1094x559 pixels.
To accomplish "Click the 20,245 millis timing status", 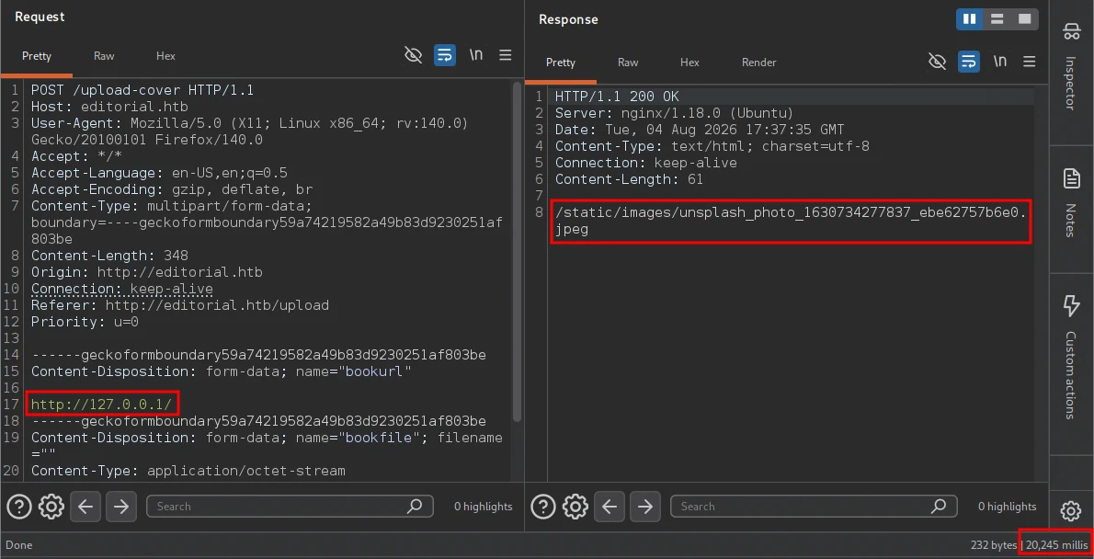I will click(x=1056, y=544).
